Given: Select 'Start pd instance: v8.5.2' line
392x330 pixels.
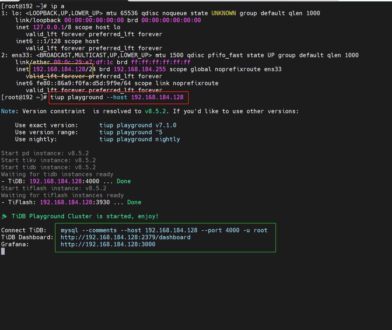Looking at the screenshot, I should tap(45, 153).
